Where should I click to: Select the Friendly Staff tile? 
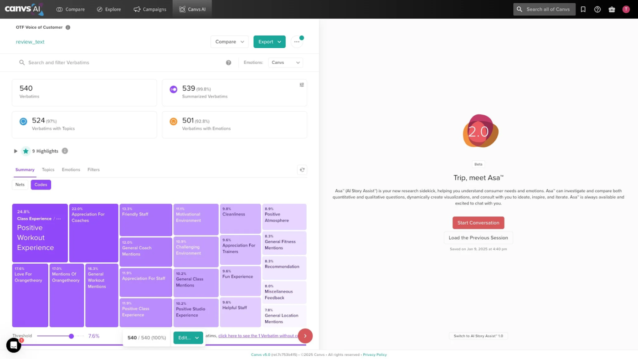pos(146,220)
